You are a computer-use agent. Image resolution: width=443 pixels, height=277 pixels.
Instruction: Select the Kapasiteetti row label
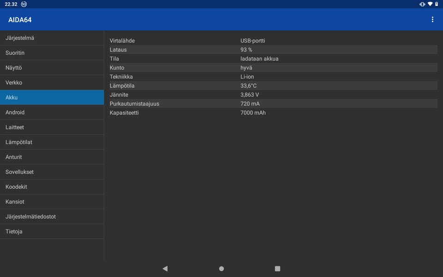point(124,113)
